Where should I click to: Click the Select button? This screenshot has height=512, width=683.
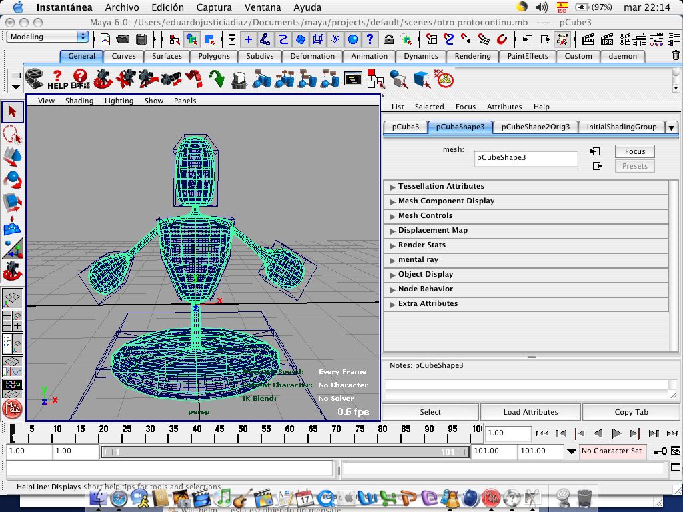point(430,412)
